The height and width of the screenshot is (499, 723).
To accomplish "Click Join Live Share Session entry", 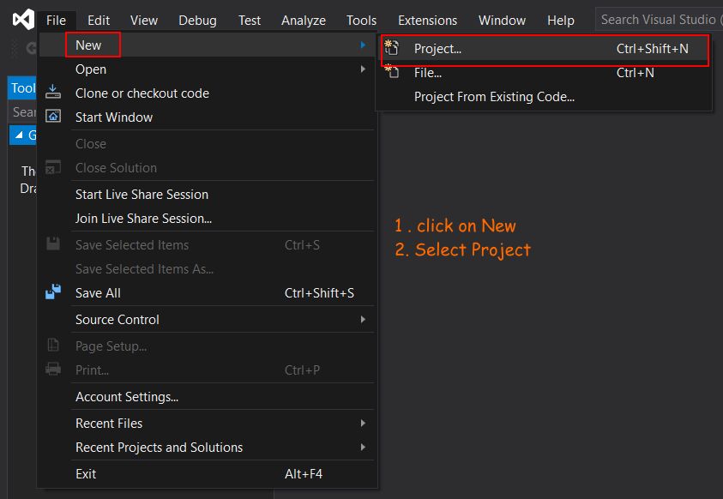I will [x=143, y=218].
